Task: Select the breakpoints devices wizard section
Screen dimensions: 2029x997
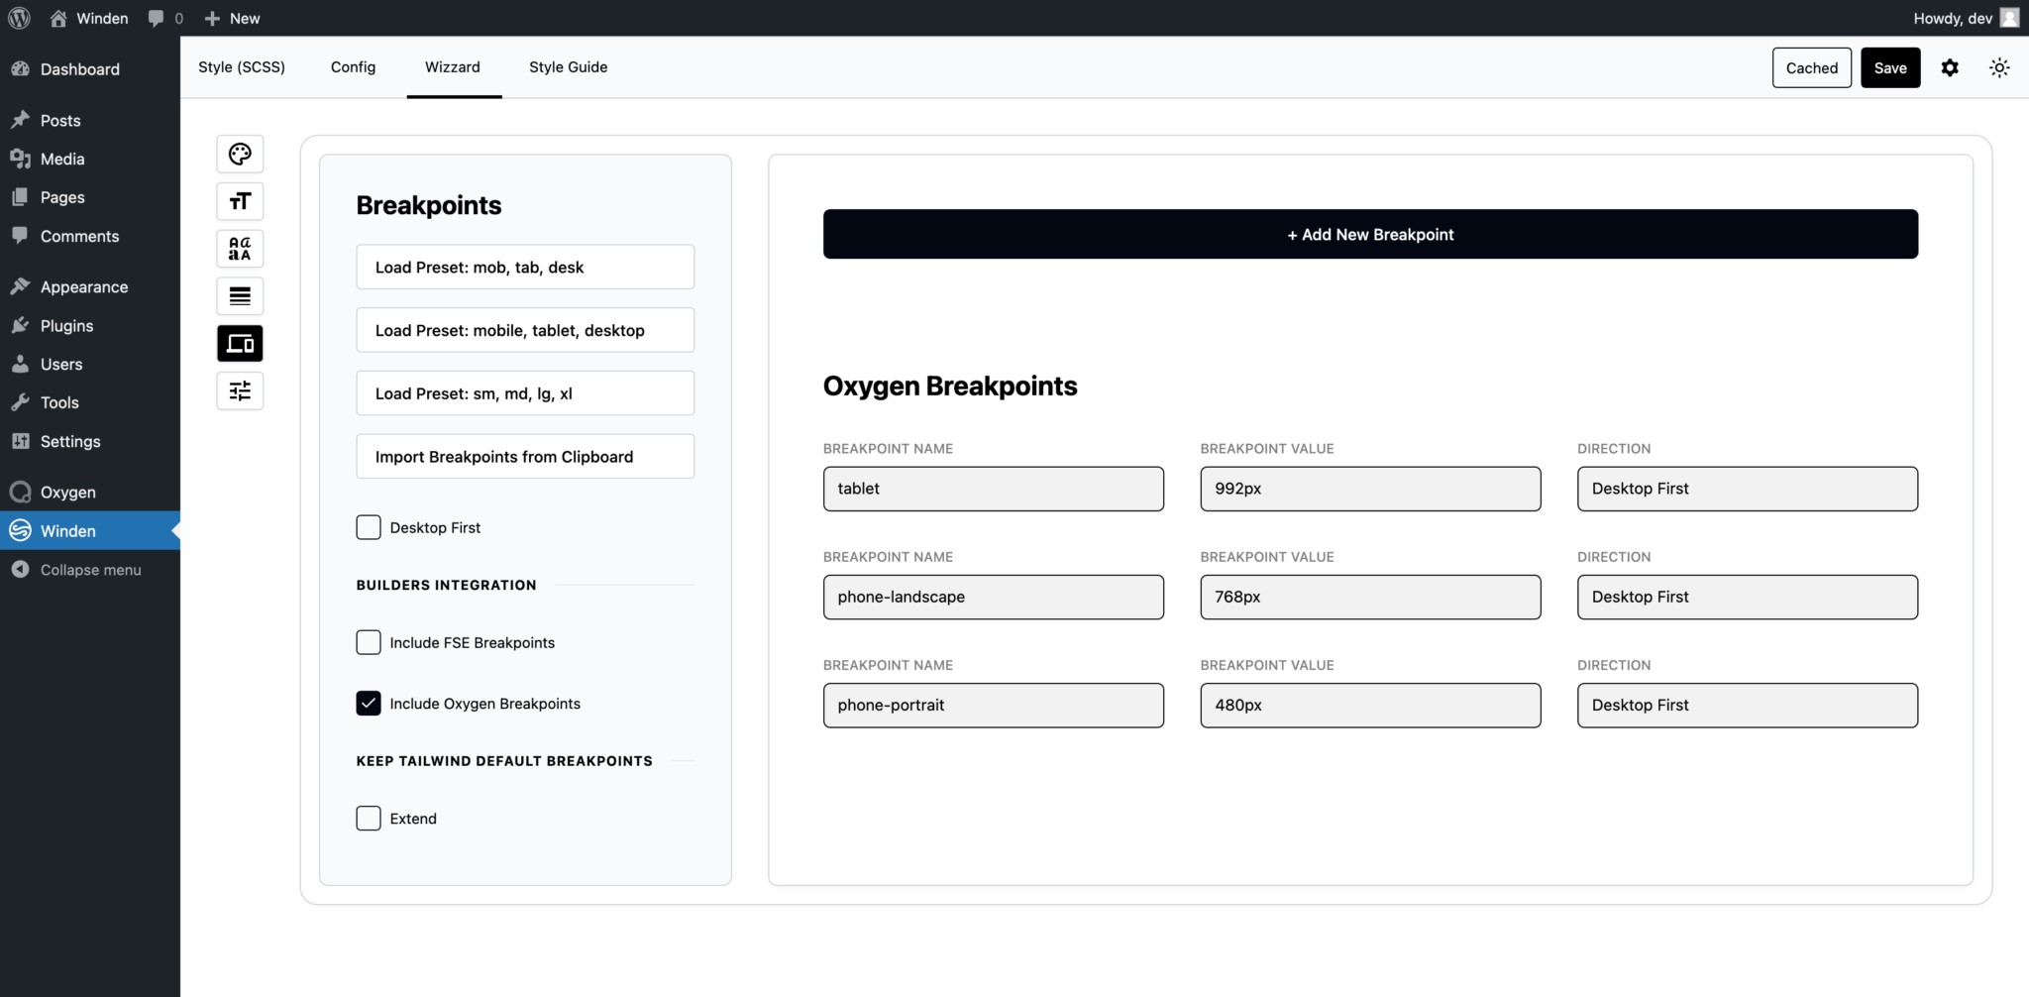Action: point(240,344)
